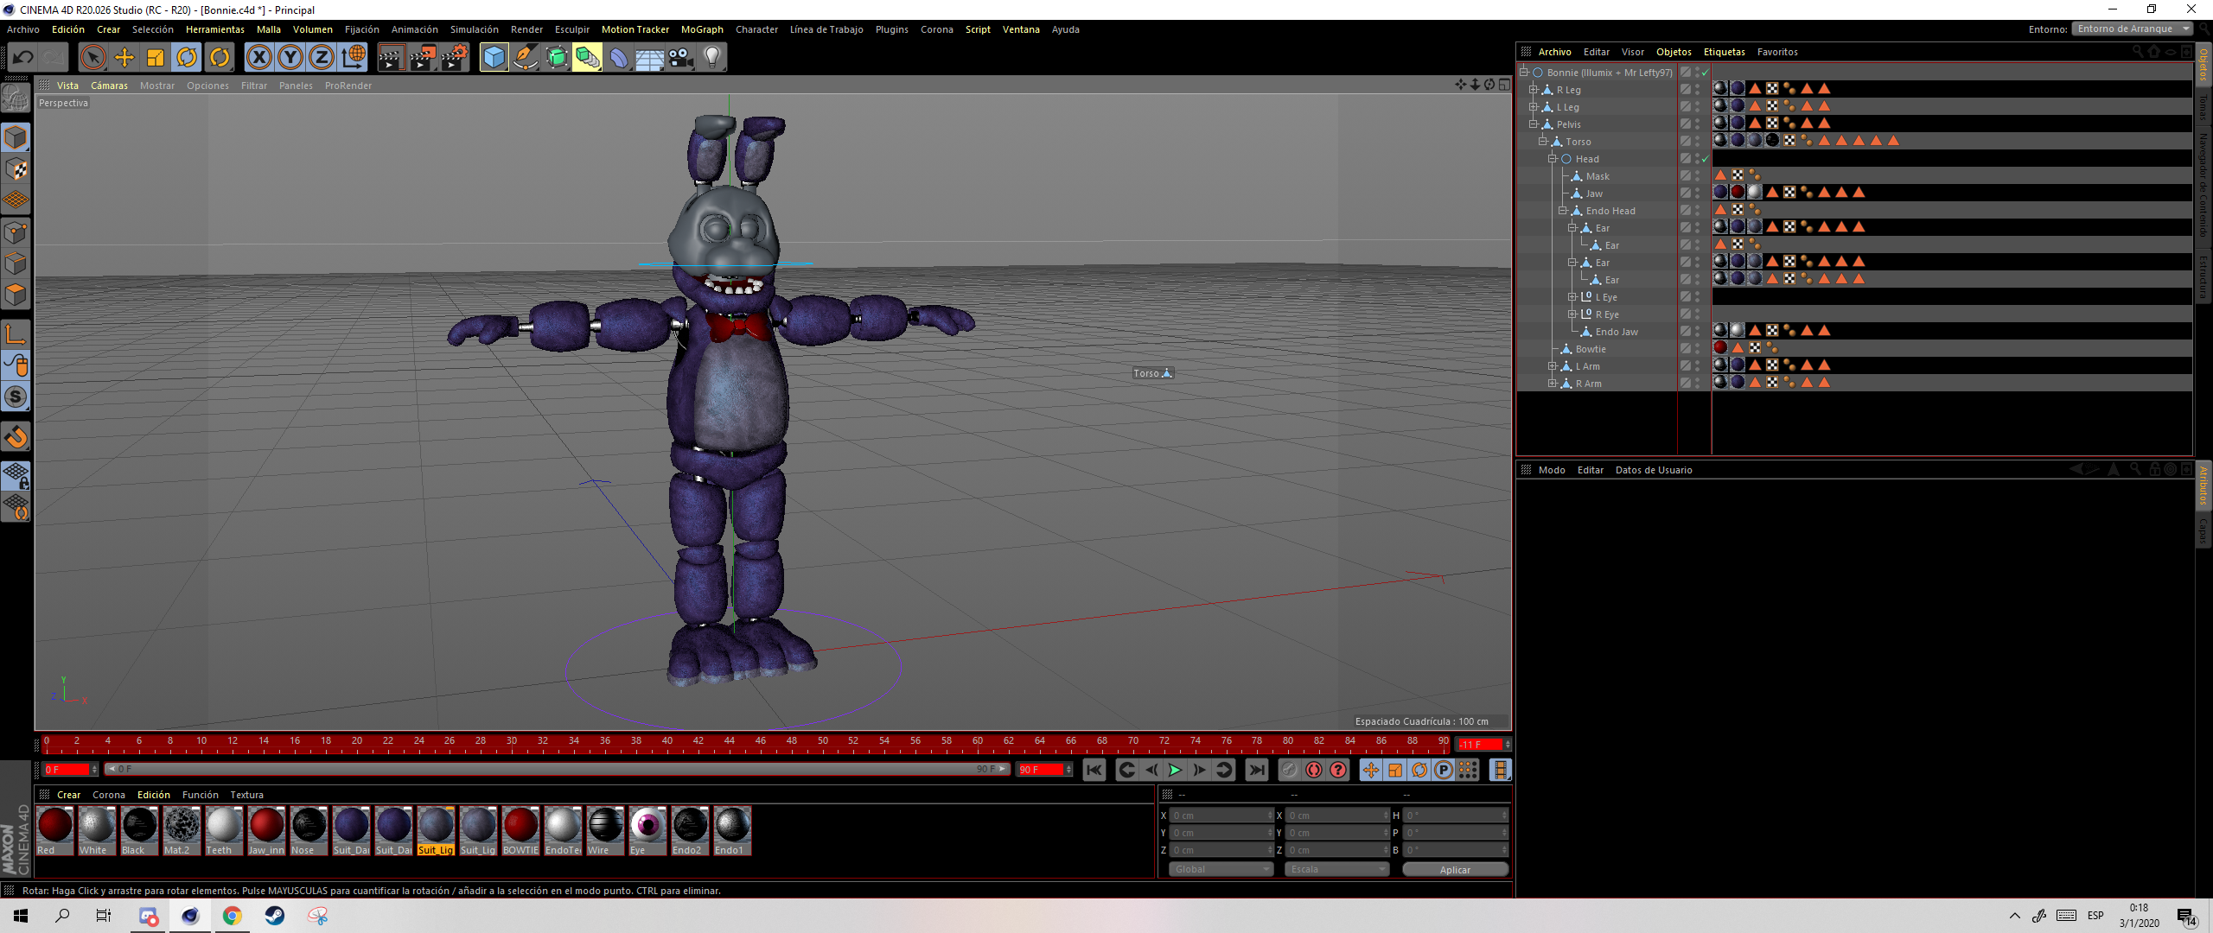Select the Bowtie object
Screen dimensions: 2213x933
coord(1590,349)
